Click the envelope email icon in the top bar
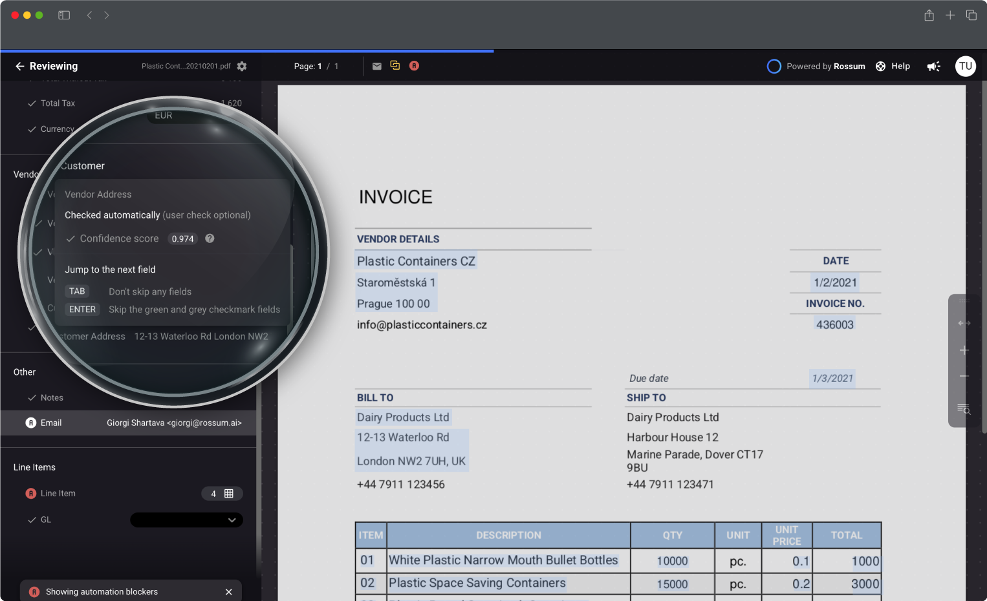987x601 pixels. click(377, 66)
